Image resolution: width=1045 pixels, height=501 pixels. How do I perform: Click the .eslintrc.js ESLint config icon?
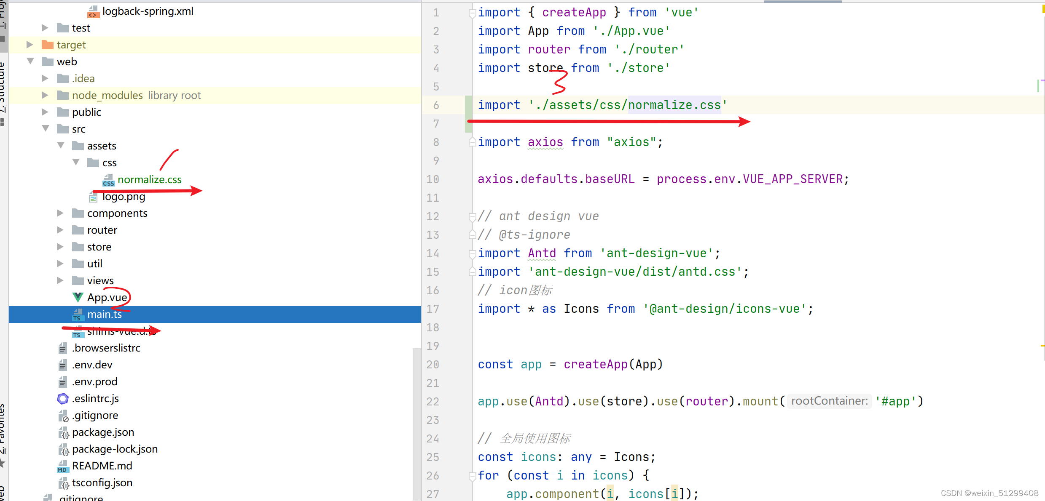62,398
